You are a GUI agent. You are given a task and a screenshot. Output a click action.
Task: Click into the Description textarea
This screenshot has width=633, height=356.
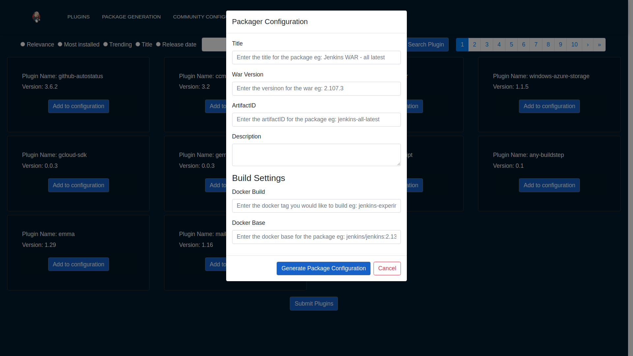(x=316, y=155)
